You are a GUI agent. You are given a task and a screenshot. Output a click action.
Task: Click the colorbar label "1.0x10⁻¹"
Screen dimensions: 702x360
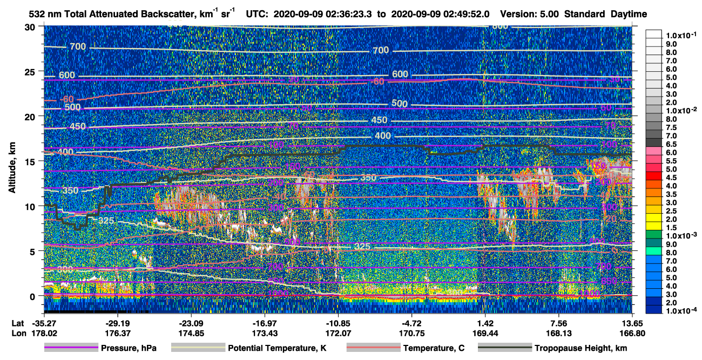[x=681, y=35]
